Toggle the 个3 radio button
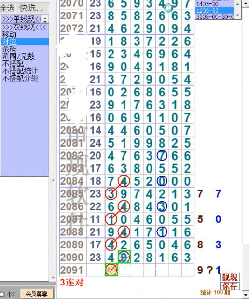Screen dimensions: 249x299 click(2, 294)
